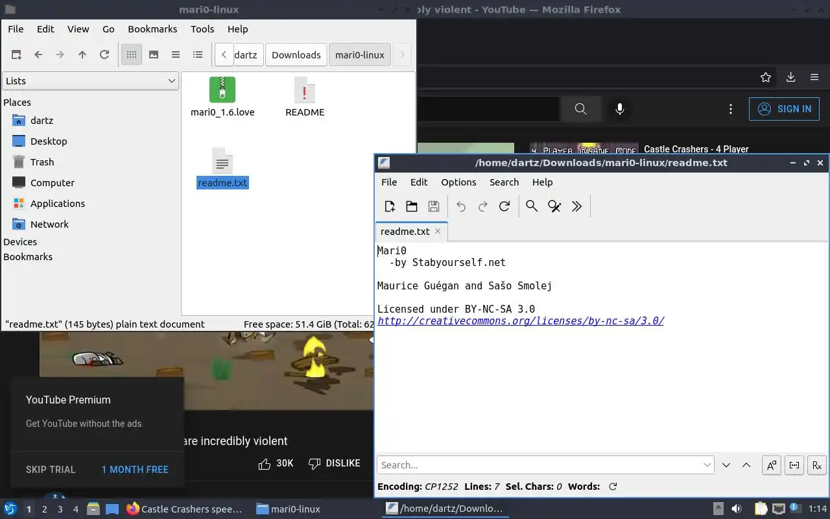Click SKIP TRIAL in the YouTube Premium popup

(x=51, y=470)
